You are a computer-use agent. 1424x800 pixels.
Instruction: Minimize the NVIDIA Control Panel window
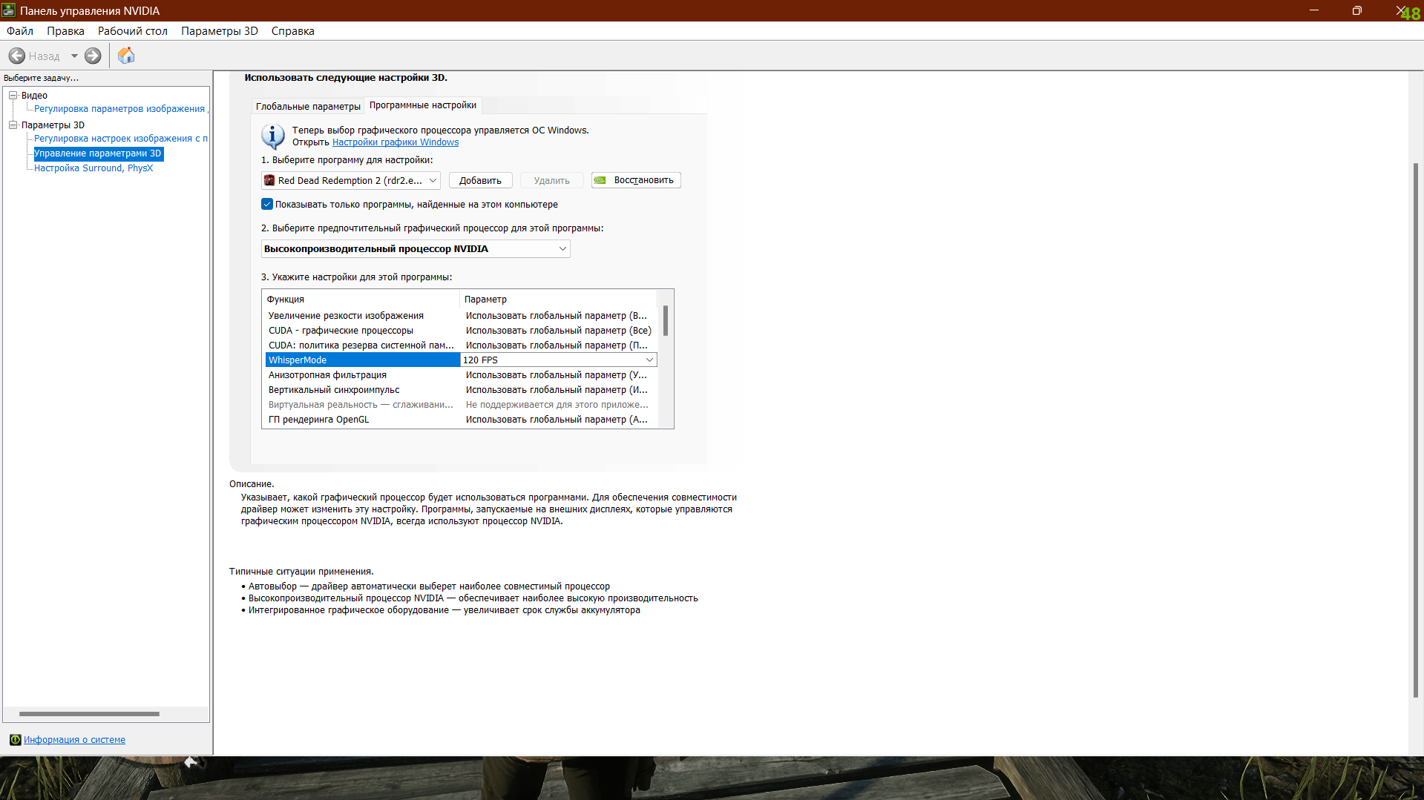[x=1313, y=10]
